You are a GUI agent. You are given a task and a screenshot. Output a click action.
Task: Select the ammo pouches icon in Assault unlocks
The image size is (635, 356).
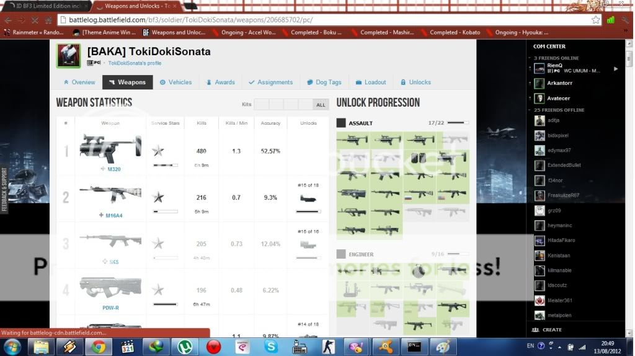[x=419, y=158]
